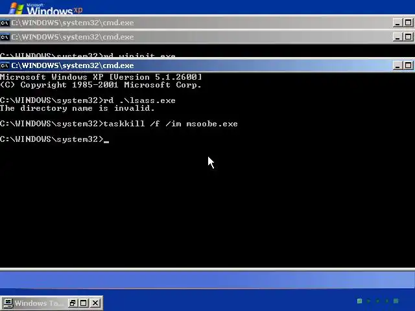Minimize the backmost cmd.exe window
The image size is (415, 311).
point(397,23)
